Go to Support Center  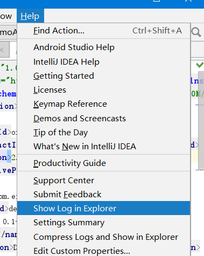(104, 181)
